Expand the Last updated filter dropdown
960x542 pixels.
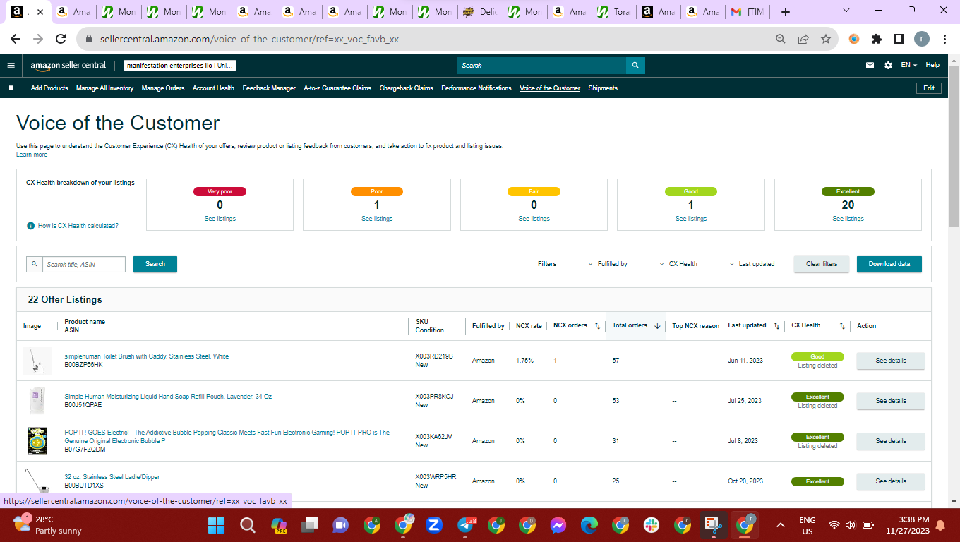752,264
